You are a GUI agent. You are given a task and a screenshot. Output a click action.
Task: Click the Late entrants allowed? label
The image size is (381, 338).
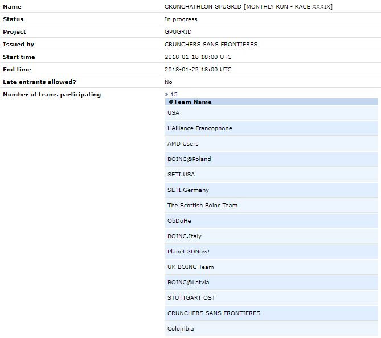click(39, 82)
